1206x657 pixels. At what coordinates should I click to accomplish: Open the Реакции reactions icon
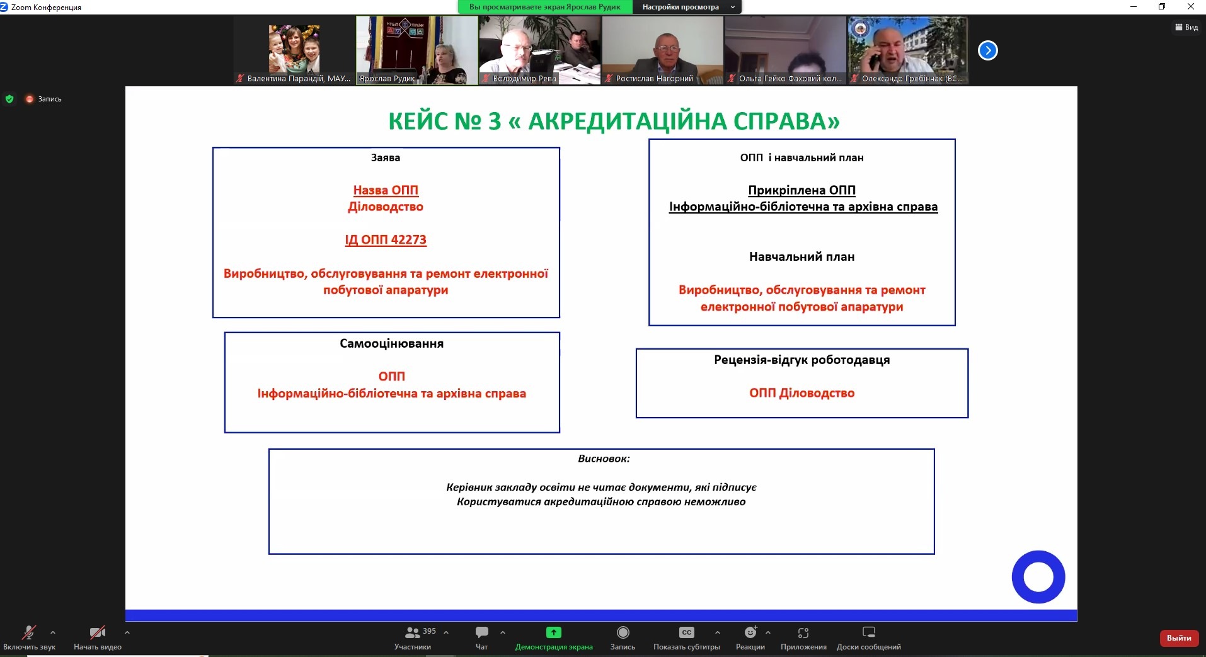[750, 632]
